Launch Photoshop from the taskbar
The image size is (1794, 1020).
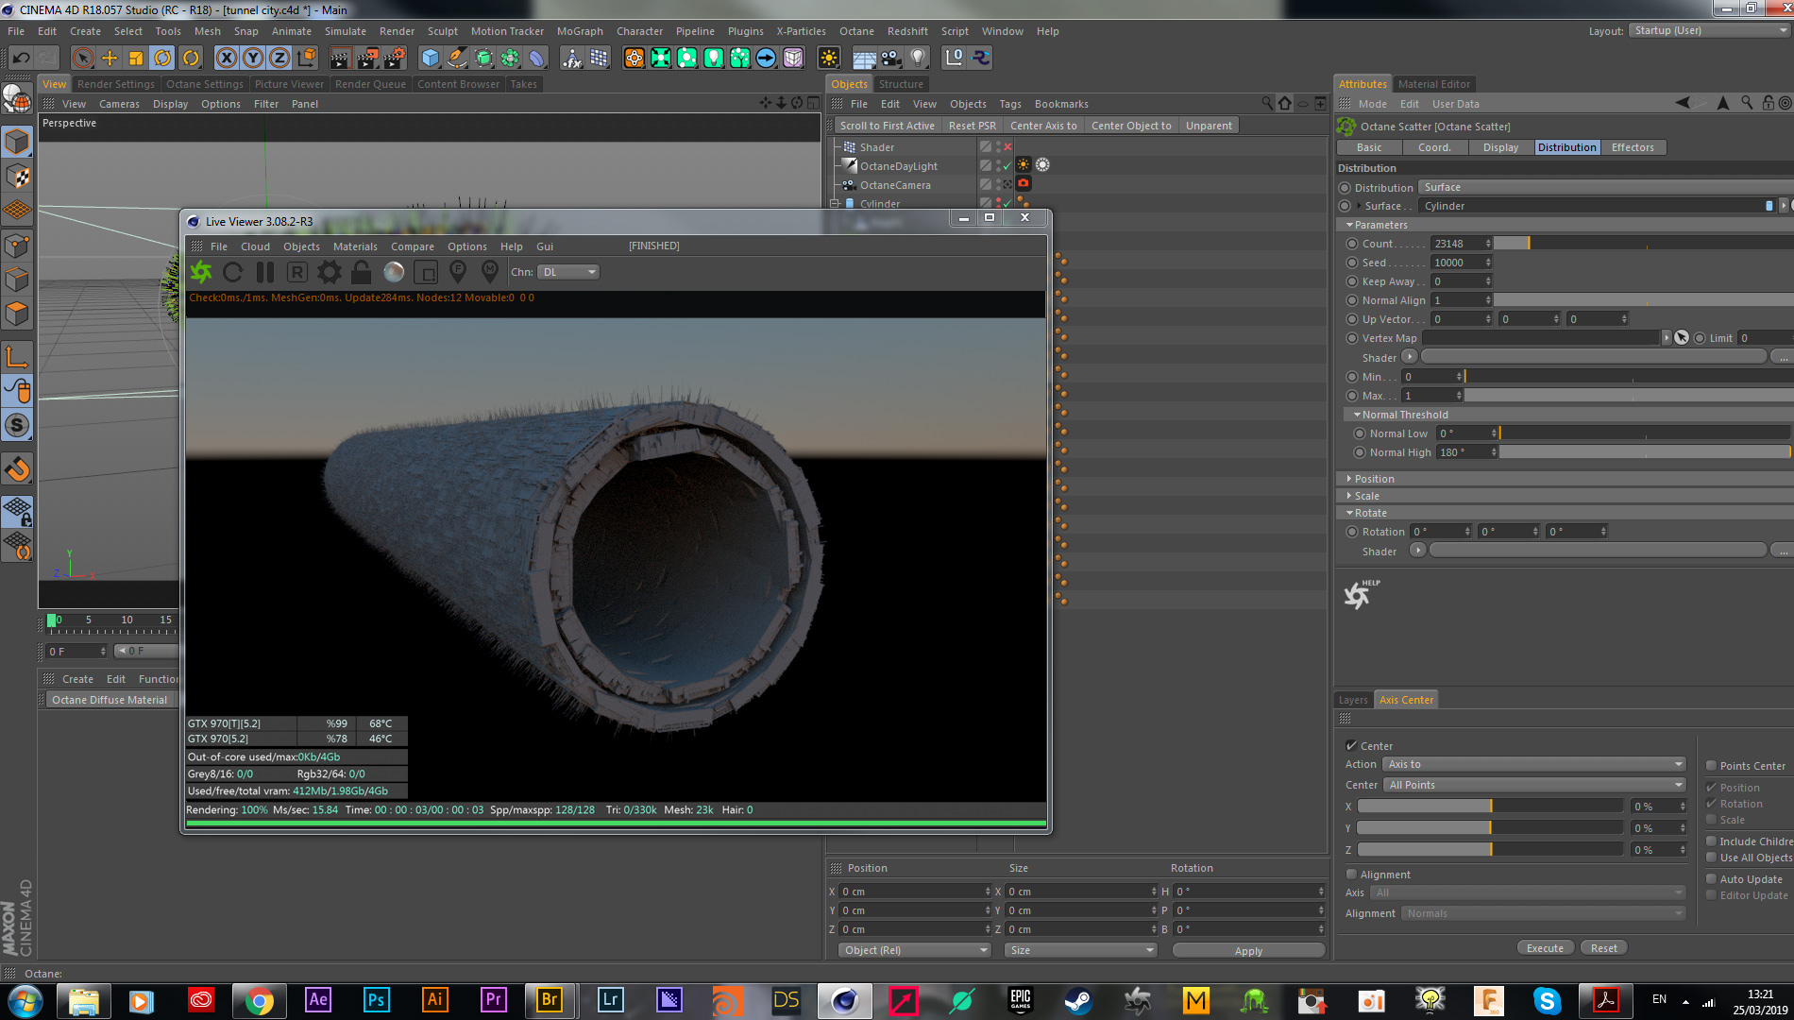[x=376, y=1000]
